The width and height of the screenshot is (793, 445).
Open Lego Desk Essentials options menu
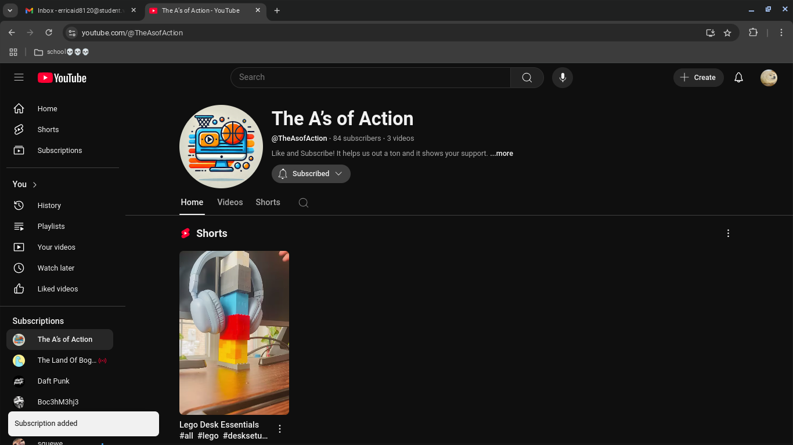click(280, 429)
